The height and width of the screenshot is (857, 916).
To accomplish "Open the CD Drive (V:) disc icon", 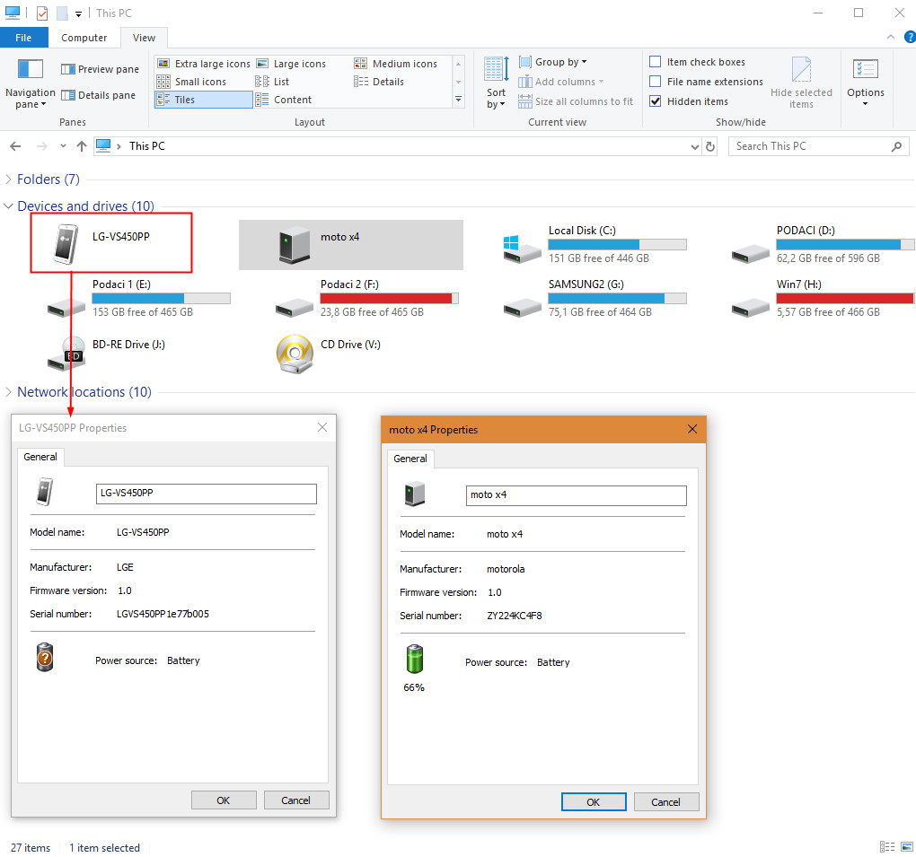I will pos(294,353).
